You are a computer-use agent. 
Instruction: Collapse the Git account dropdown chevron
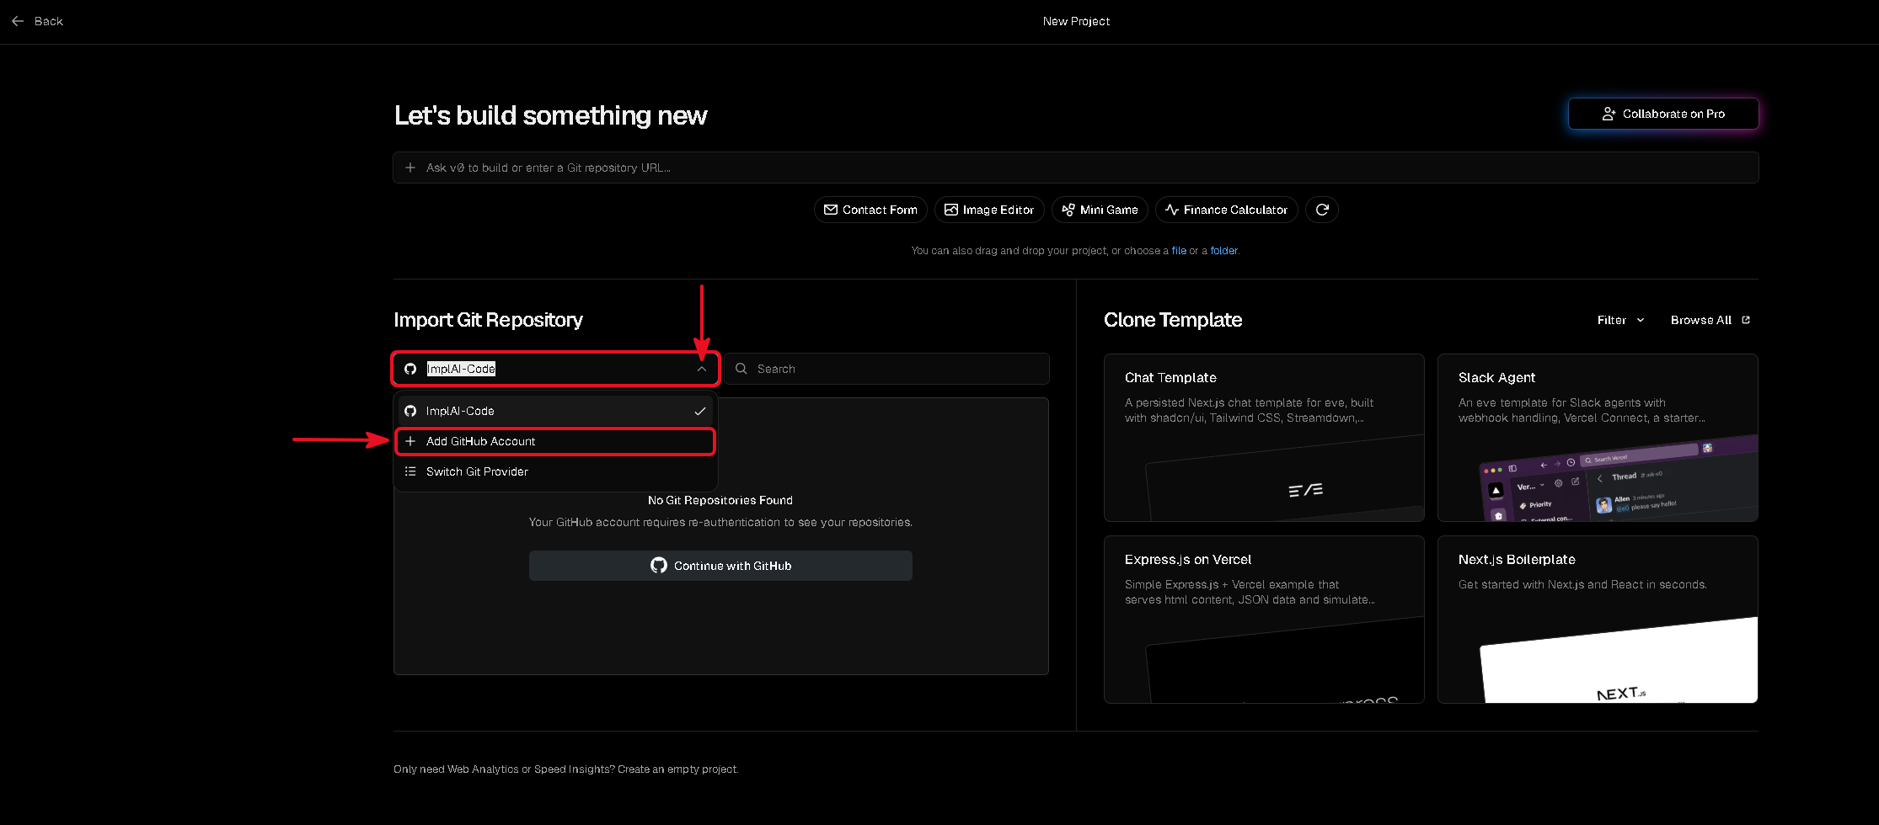pyautogui.click(x=702, y=369)
